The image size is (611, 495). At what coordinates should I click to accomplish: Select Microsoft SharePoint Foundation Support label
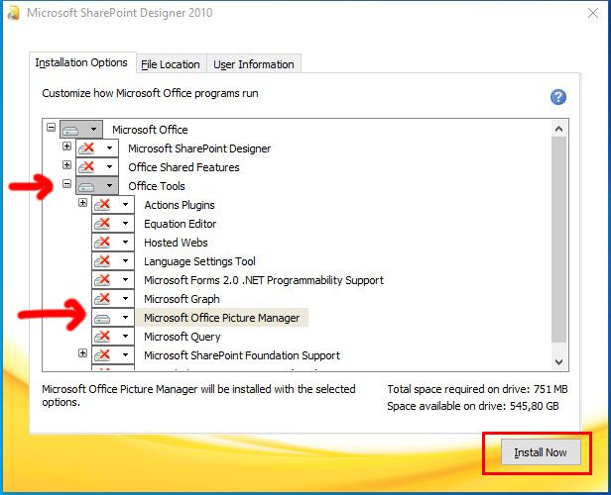pos(242,355)
